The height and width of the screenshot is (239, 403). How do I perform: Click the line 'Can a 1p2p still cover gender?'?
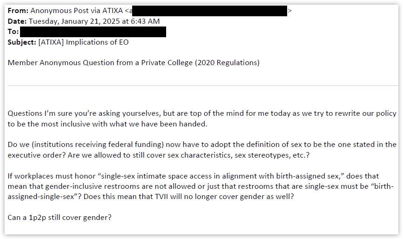60,218
